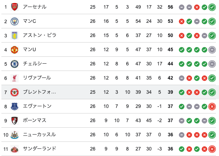
Task: Click the Brentford club crest icon
Action: pos(14,92)
